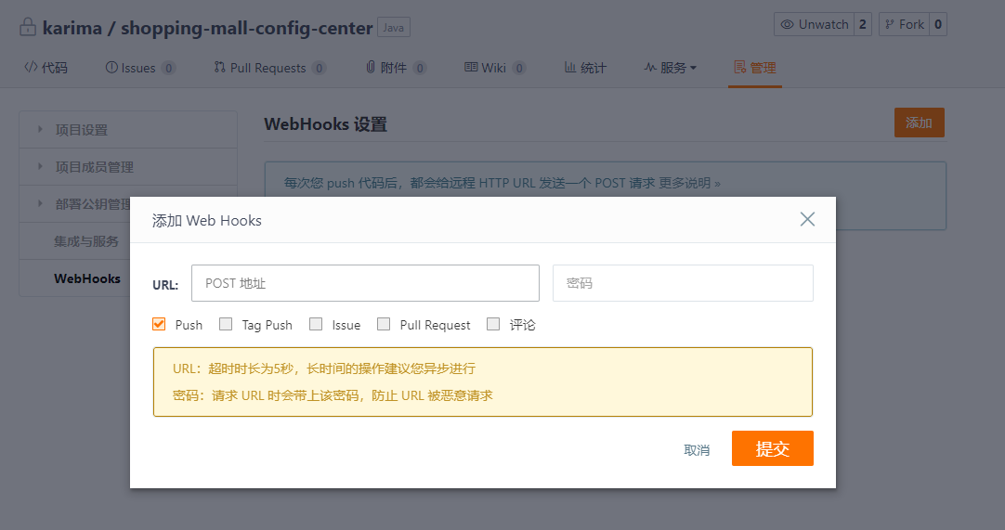This screenshot has height=530, width=1005.
Task: Close the Add Web Hooks dialog
Action: tap(807, 219)
